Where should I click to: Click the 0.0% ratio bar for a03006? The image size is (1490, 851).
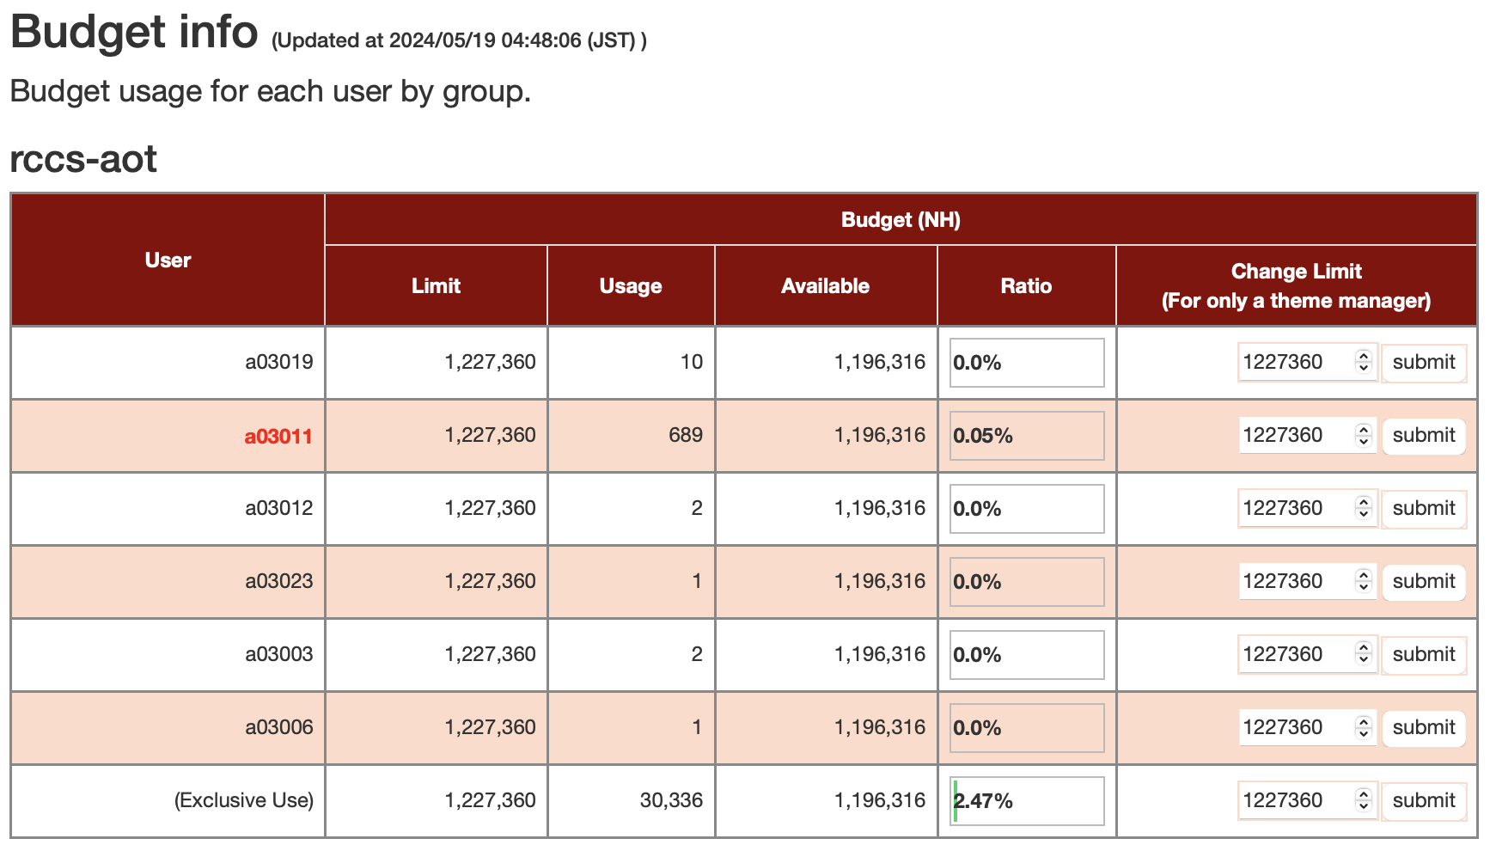[1027, 728]
